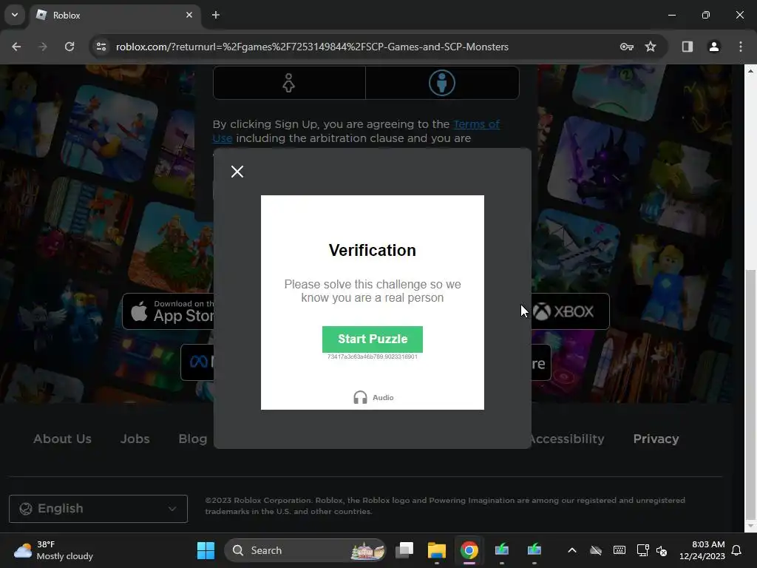Show hidden system tray icons

tap(572, 550)
